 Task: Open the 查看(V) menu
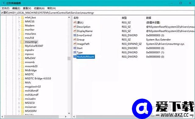coord(27,8)
